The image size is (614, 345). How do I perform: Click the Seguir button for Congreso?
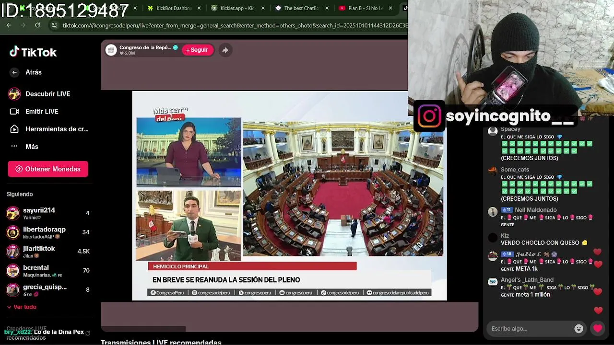pyautogui.click(x=197, y=50)
